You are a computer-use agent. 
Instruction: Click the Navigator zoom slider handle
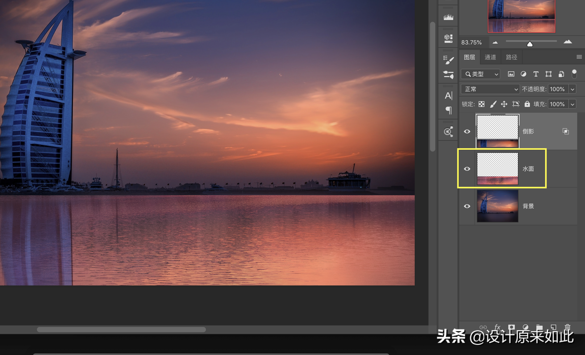click(530, 44)
